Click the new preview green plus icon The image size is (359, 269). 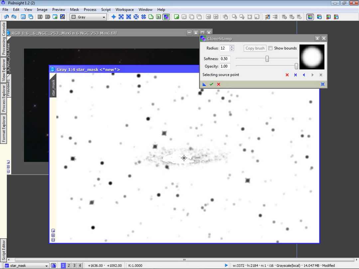click(x=177, y=17)
